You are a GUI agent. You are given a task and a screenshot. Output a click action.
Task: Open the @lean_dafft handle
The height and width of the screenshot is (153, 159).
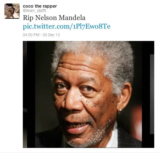coord(34,10)
